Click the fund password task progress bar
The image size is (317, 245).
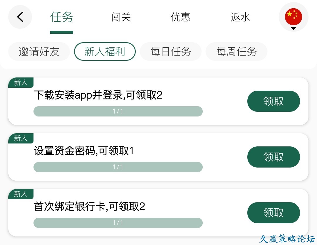point(118,167)
